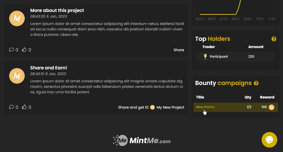Screen dimensions: 283x152
Task: Click the Participant avatar icon
Action: [205, 57]
